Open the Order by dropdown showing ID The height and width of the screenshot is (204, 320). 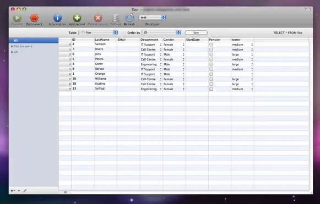tap(161, 32)
